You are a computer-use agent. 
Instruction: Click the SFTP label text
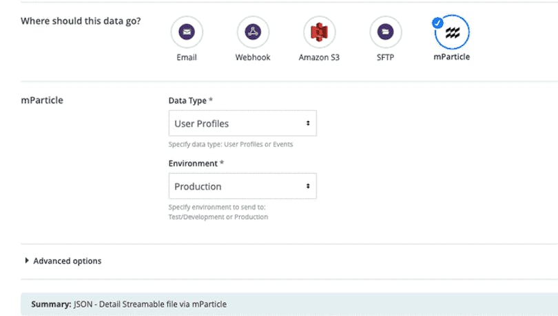[x=385, y=57]
